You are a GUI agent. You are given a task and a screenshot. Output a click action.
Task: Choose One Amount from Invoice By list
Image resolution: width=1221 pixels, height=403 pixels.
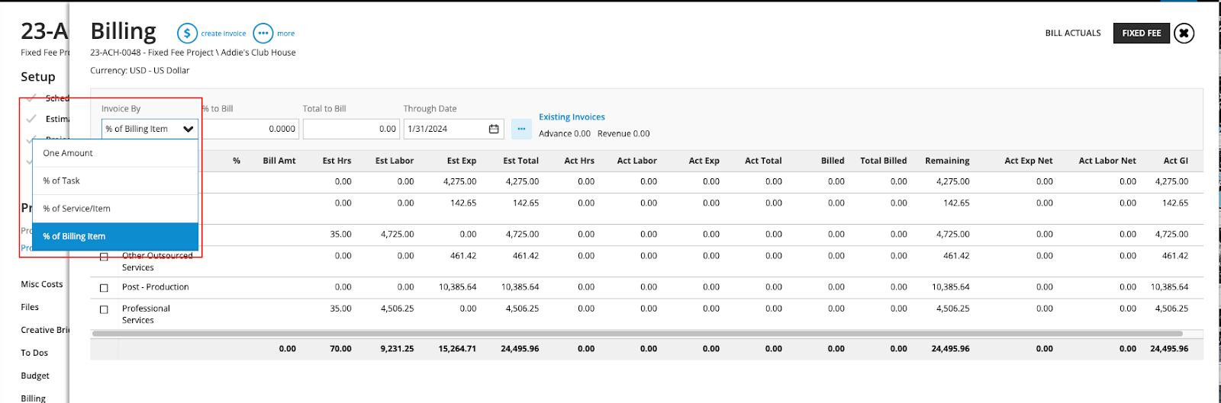click(x=68, y=153)
